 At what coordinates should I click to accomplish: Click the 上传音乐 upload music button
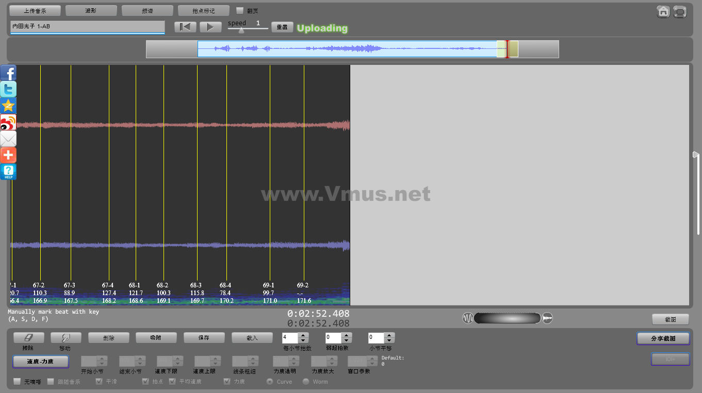pyautogui.click(x=35, y=10)
